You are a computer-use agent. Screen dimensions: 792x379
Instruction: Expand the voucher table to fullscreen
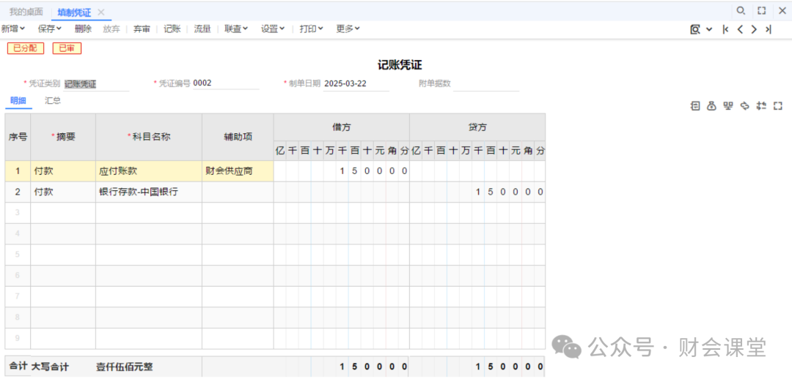pyautogui.click(x=778, y=106)
